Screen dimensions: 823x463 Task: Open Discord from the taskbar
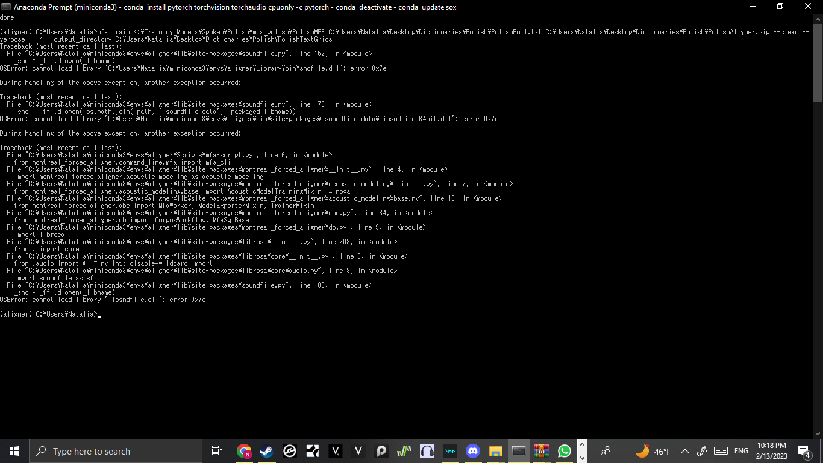click(x=473, y=450)
